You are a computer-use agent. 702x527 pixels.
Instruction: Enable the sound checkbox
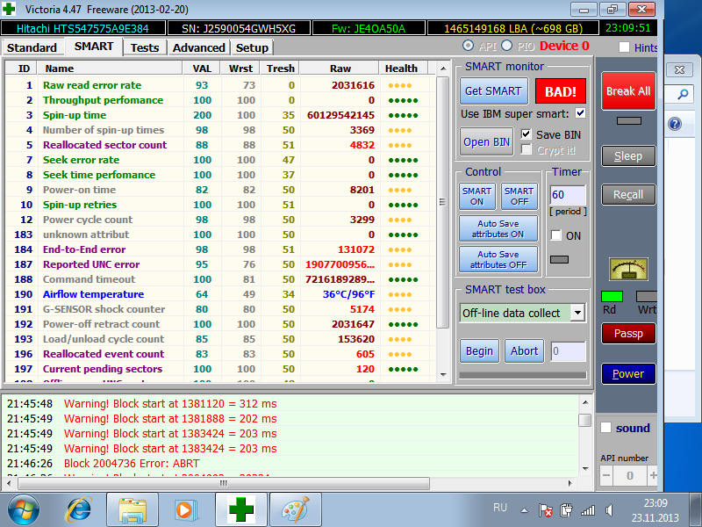pyautogui.click(x=605, y=428)
